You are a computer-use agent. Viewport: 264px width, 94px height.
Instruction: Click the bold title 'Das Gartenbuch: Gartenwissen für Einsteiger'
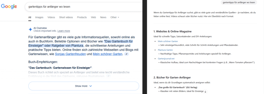click(x=60, y=68)
